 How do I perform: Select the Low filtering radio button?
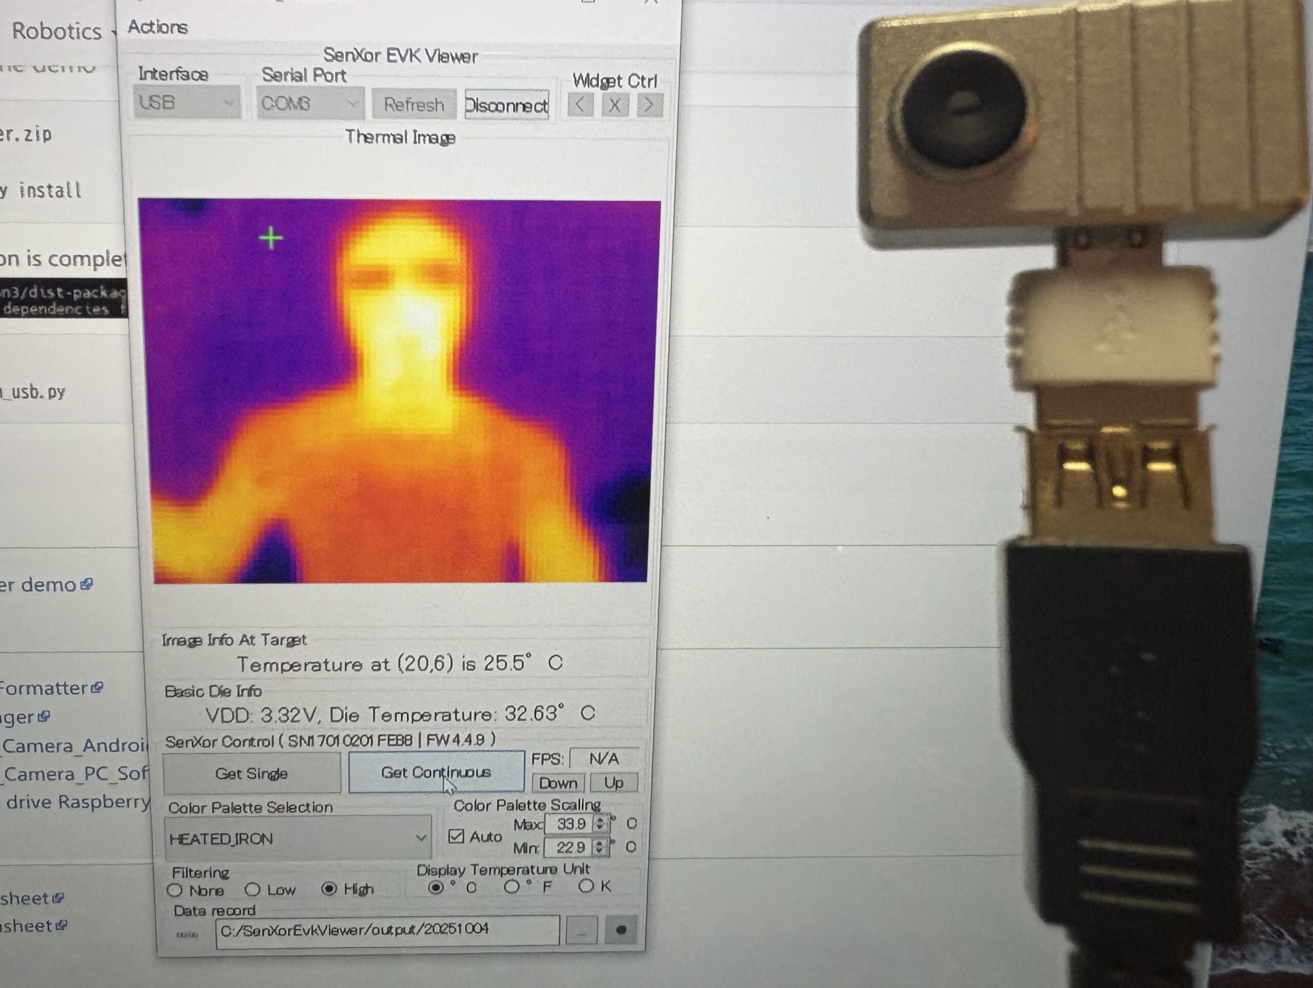point(253,890)
